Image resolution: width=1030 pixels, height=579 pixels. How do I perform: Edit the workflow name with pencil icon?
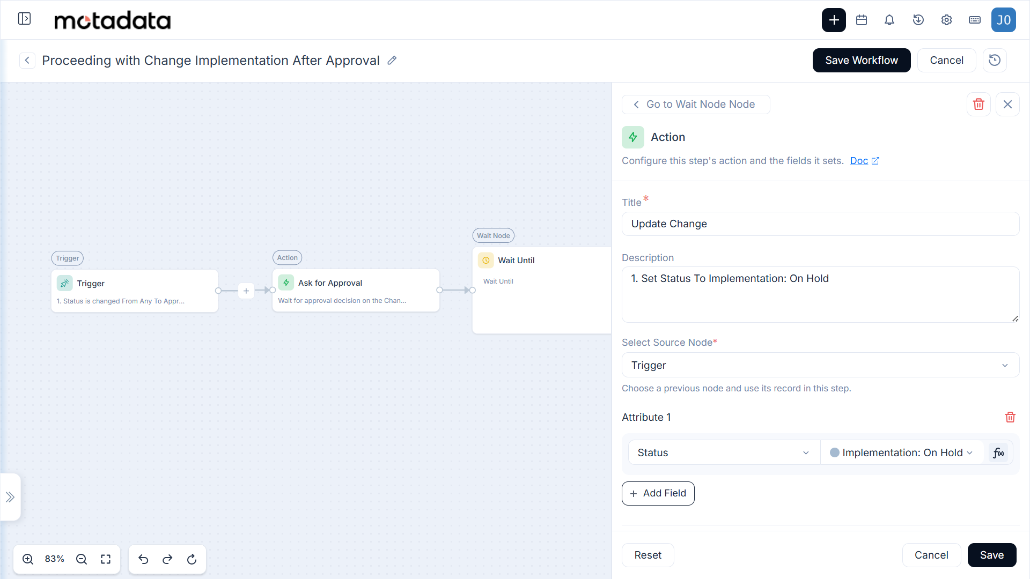point(392,60)
